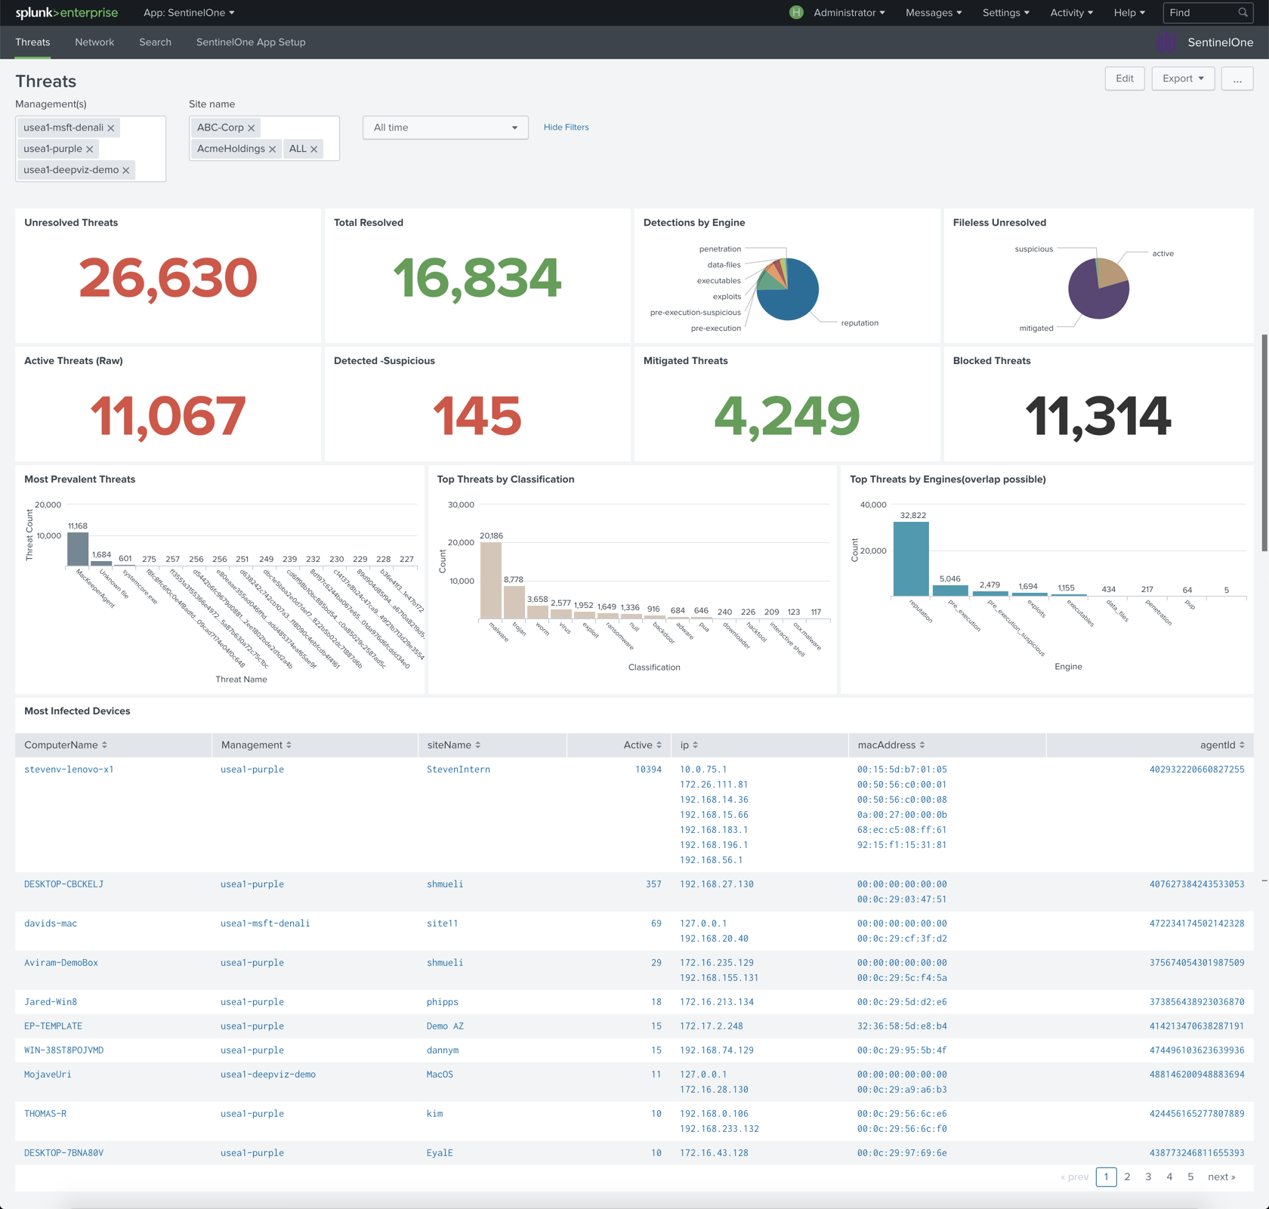Click the StevenIntern site name cell
The image size is (1269, 1209).
tap(459, 770)
